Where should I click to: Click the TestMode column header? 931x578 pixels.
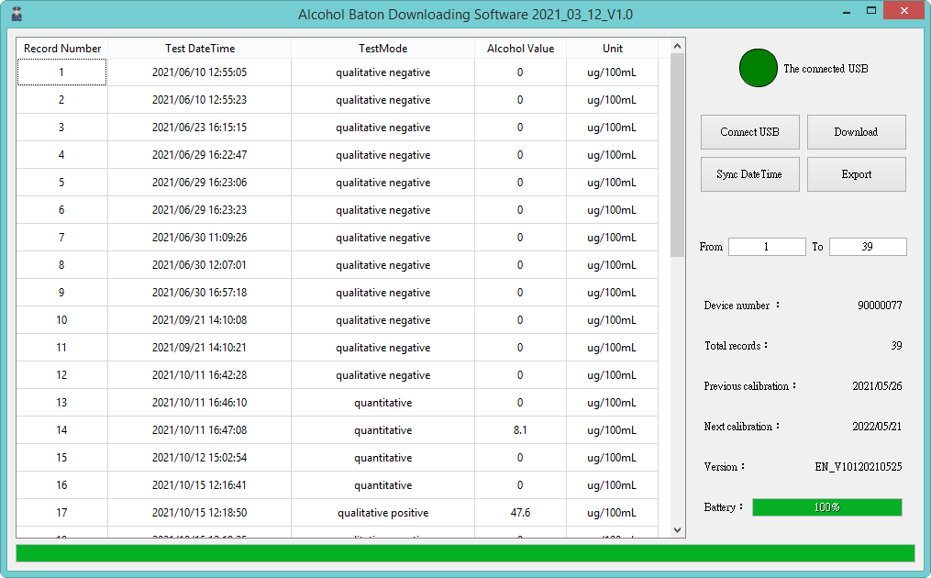pyautogui.click(x=383, y=48)
